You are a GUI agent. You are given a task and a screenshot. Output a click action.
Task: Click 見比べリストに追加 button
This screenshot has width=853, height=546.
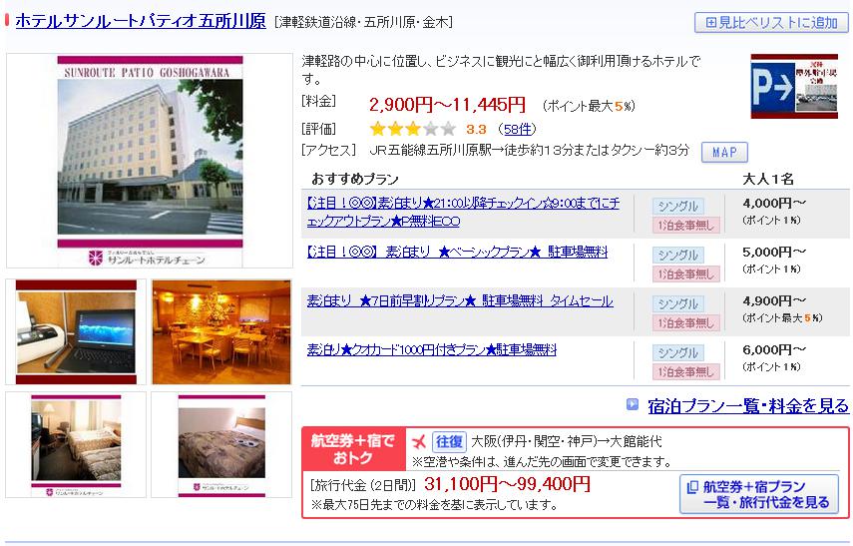click(771, 22)
